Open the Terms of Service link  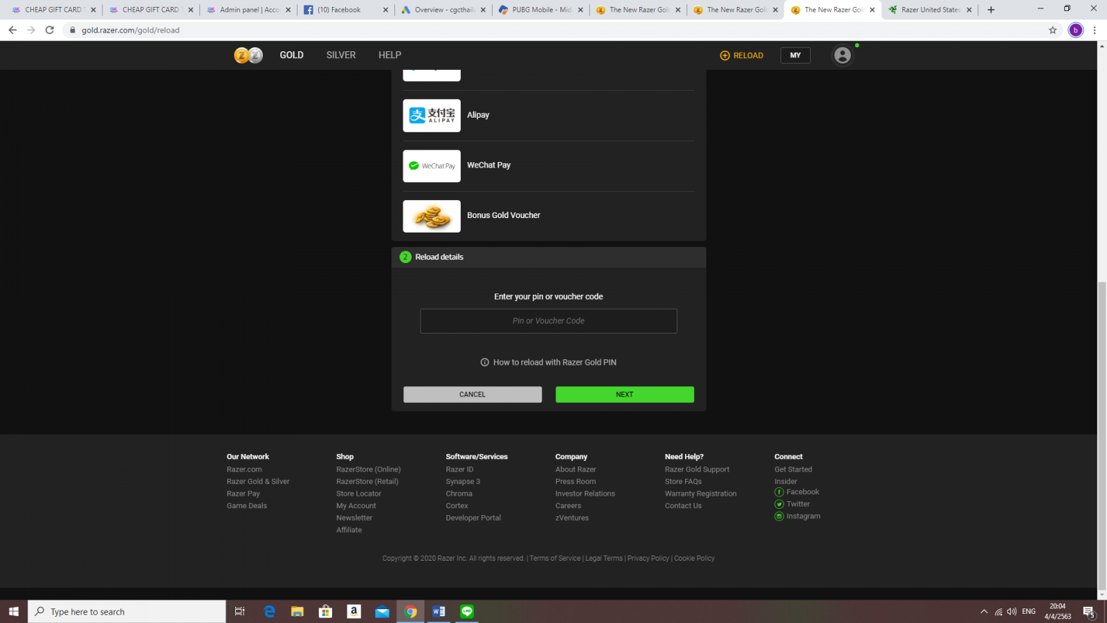(x=555, y=559)
